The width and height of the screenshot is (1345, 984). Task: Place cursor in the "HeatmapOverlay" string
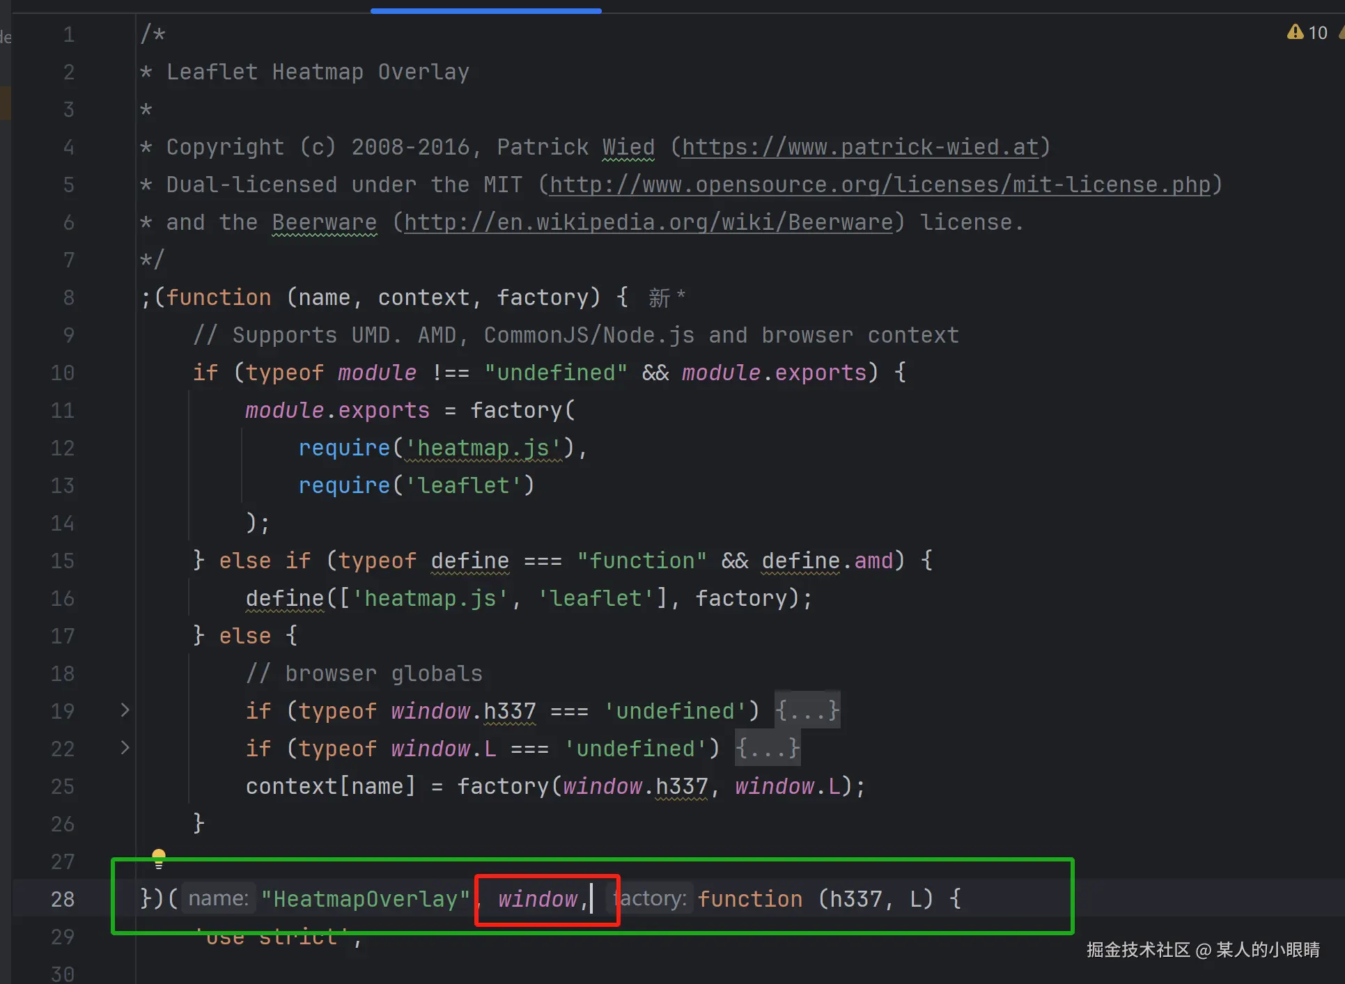pyautogui.click(x=364, y=899)
